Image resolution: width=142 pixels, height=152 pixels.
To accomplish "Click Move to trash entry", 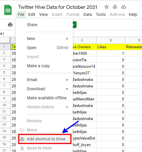I will click(x=44, y=148).
